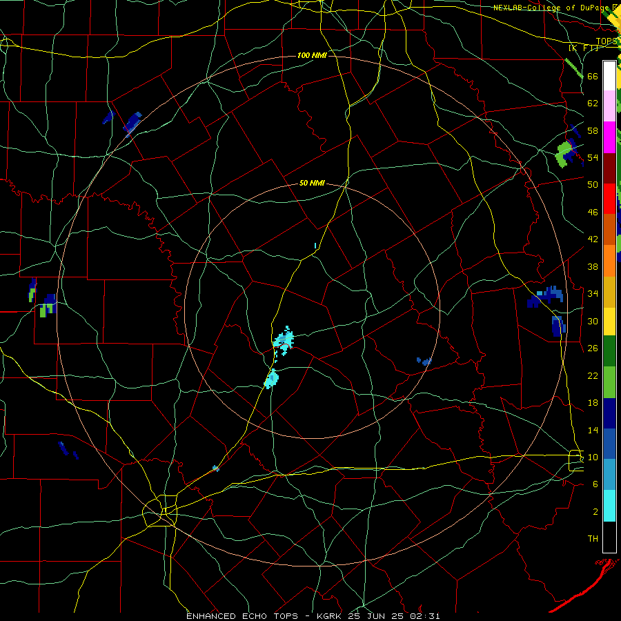This screenshot has width=621, height=621.
Task: Pick the gold legend swatch
Action: 609,292
